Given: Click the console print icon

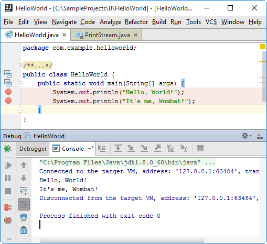Looking at the screenshot, I should [24, 217].
